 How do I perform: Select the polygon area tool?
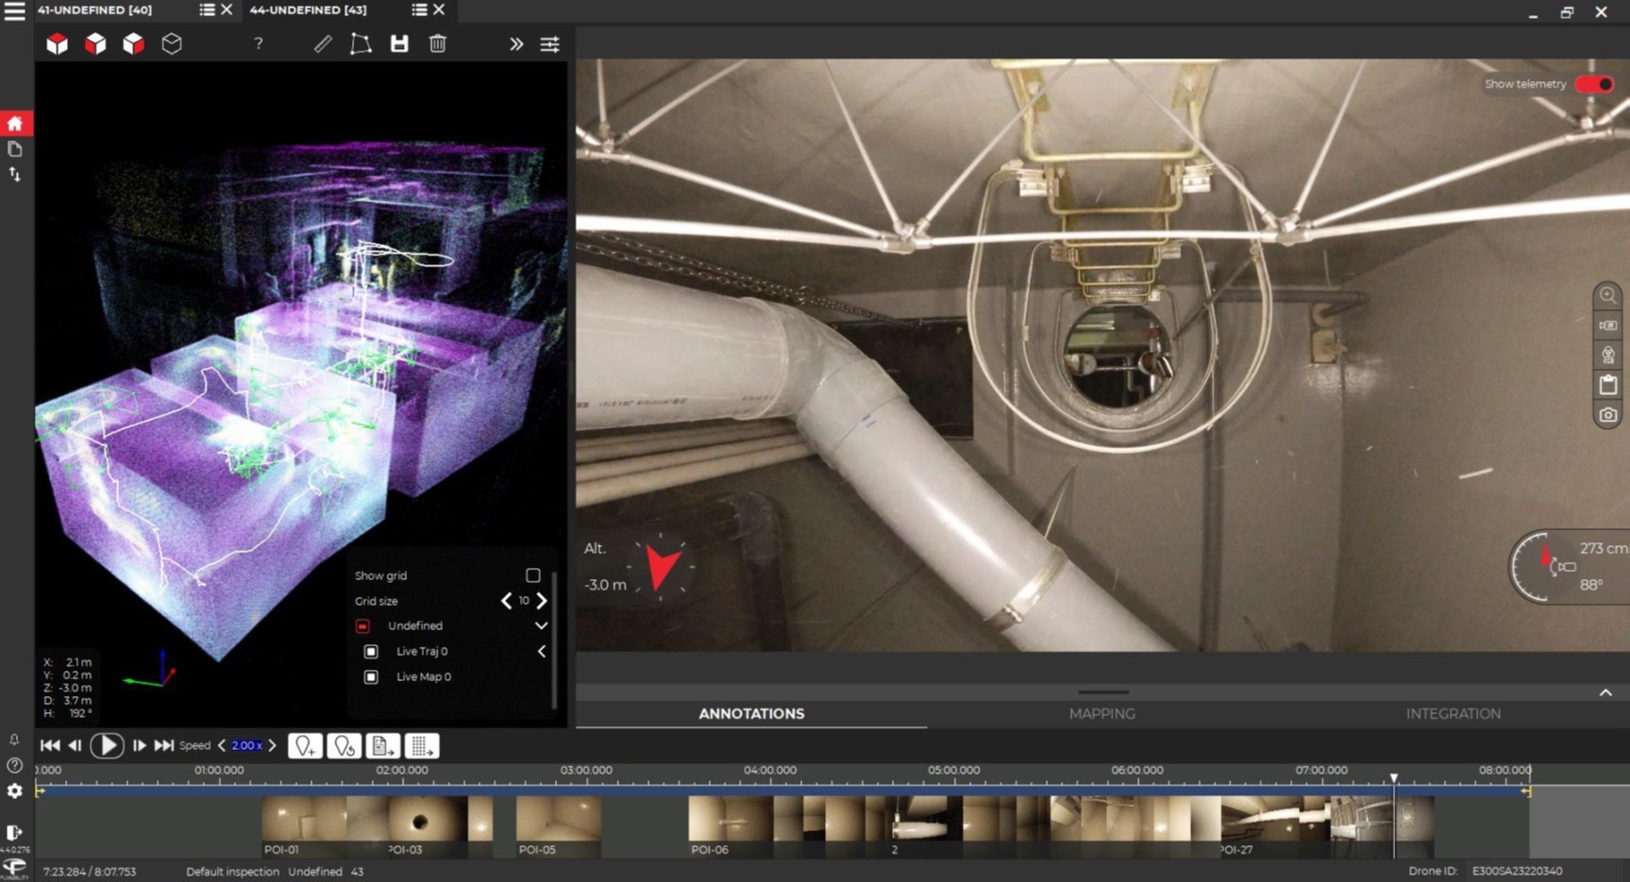click(361, 43)
